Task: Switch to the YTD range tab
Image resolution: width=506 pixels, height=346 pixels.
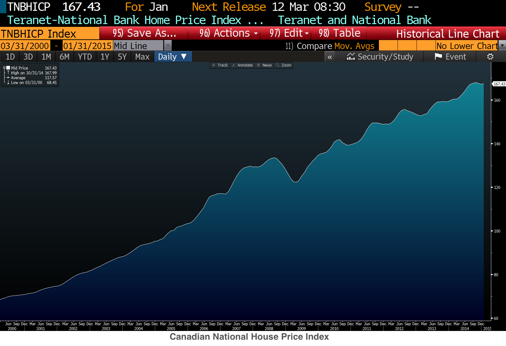Action: point(85,57)
